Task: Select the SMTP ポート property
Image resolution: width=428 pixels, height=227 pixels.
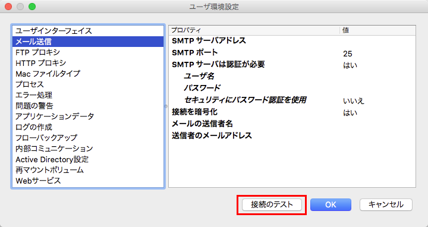Action: (x=292, y=52)
